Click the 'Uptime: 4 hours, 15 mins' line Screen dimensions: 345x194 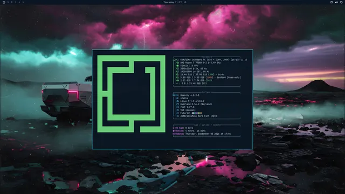click(x=189, y=130)
